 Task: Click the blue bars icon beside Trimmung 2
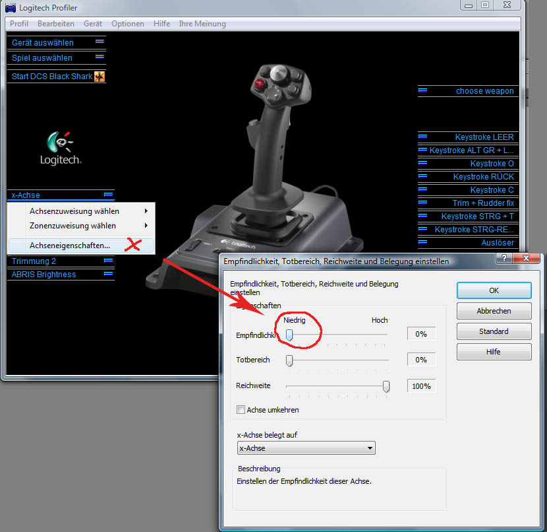click(109, 261)
